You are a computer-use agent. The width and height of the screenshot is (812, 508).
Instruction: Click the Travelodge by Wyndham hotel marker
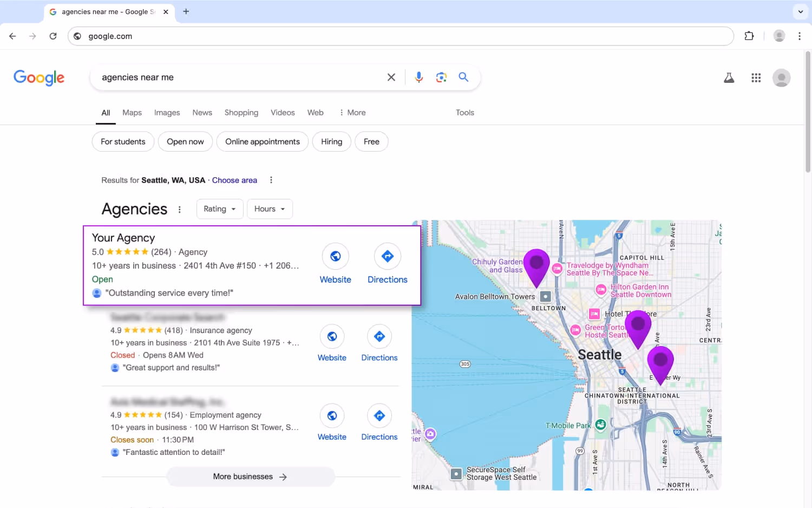tap(557, 269)
